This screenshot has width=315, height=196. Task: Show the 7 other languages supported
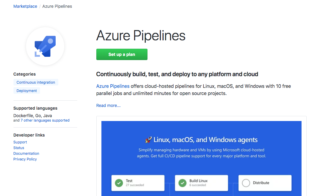click(45, 120)
